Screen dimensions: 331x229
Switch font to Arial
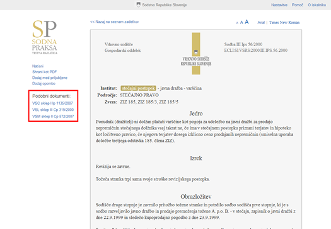coord(261,22)
